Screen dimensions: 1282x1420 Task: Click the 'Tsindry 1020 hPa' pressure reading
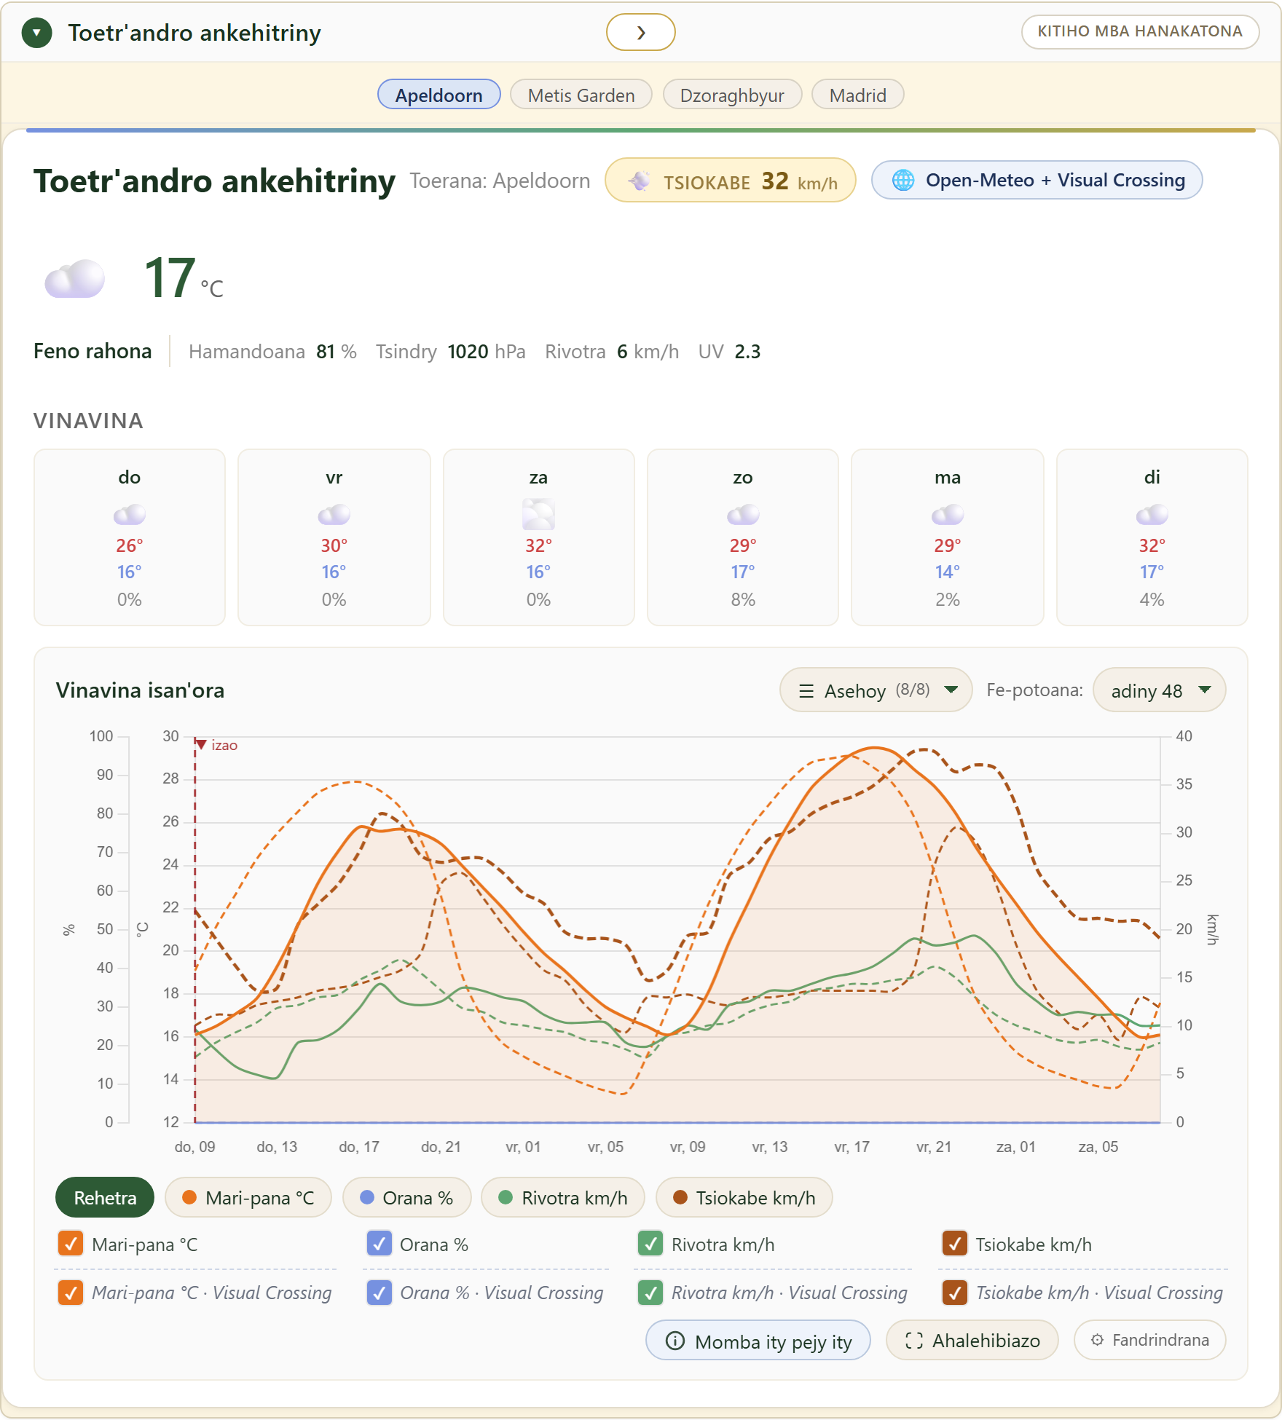(450, 352)
